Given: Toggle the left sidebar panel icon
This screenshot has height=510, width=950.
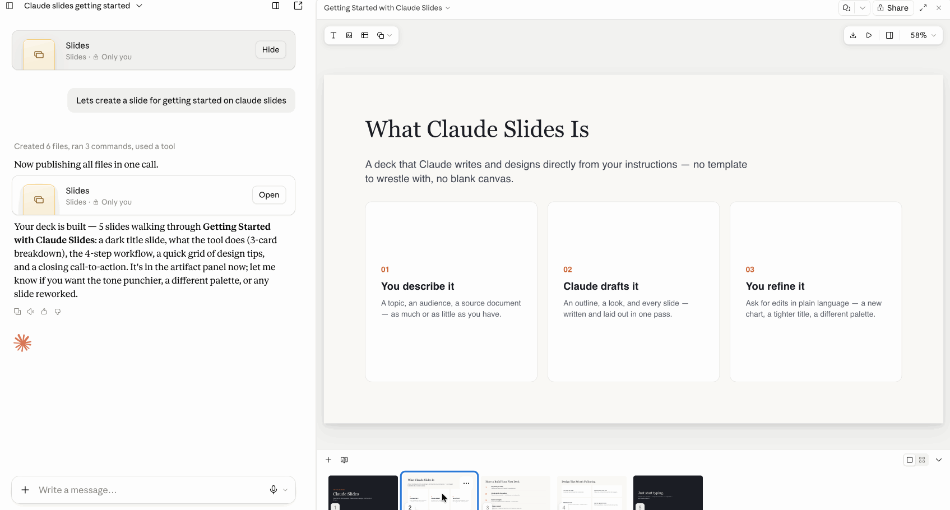Looking at the screenshot, I should pos(10,6).
